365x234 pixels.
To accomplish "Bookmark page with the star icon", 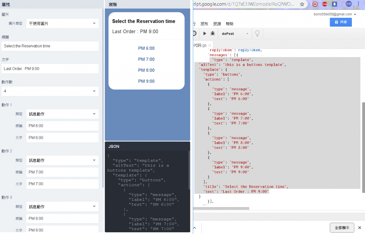I will 302,4.
